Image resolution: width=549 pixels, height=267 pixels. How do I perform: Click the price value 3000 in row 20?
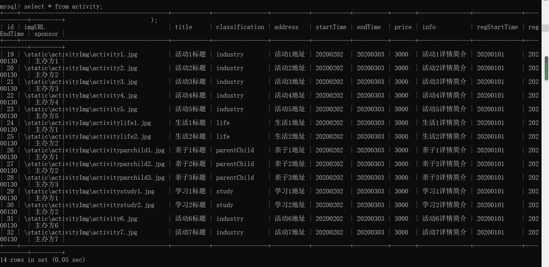(401, 68)
